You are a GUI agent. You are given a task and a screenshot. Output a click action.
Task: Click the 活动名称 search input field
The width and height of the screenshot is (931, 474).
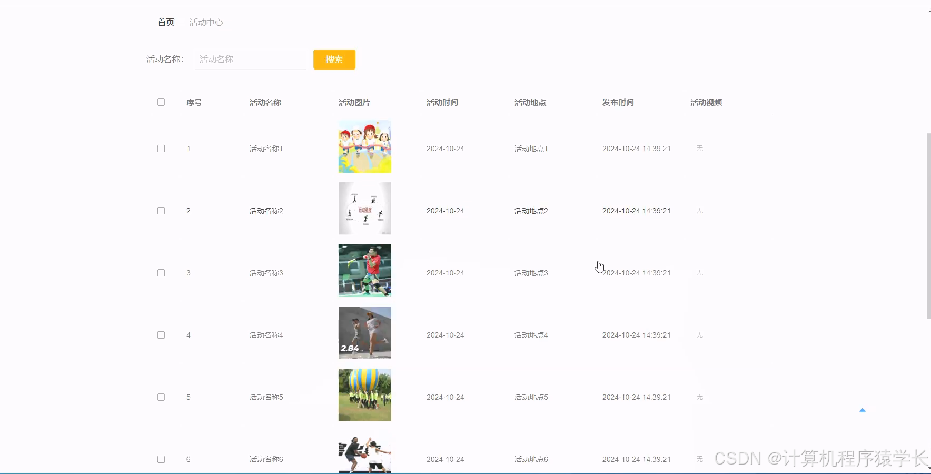tap(251, 59)
